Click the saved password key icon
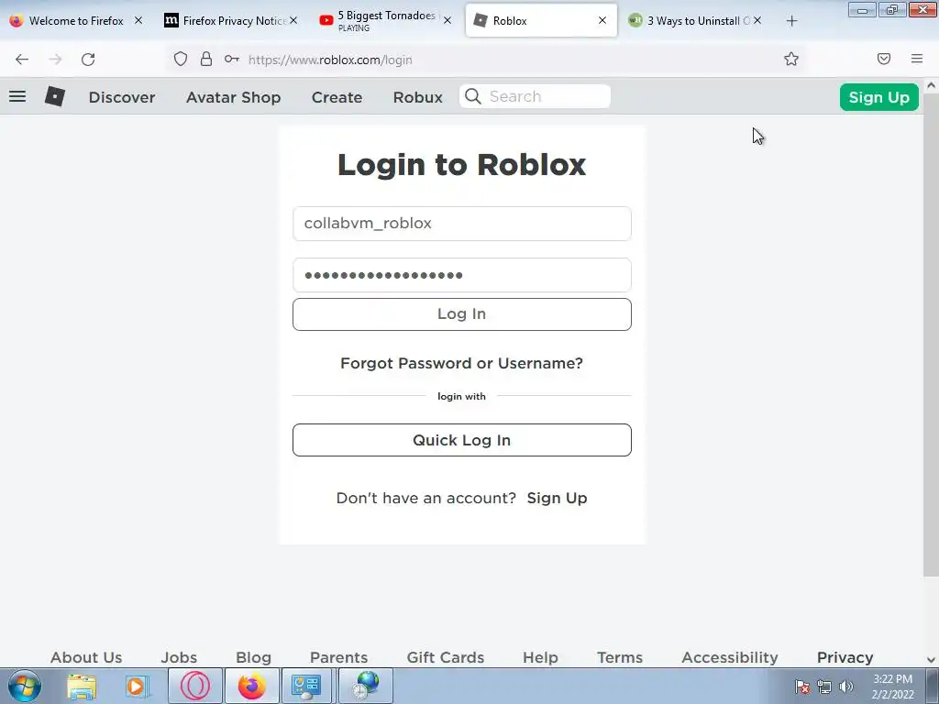This screenshot has width=939, height=704. 232,59
